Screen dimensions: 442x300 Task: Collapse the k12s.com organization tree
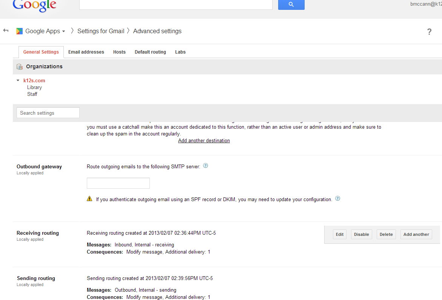pos(18,80)
